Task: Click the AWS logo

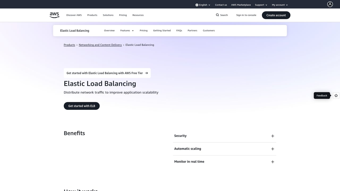Action: [x=54, y=15]
